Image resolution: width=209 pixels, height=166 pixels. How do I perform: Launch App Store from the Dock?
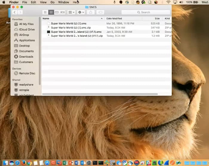(47, 163)
